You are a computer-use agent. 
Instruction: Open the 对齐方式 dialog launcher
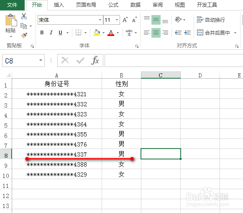pos(237,46)
